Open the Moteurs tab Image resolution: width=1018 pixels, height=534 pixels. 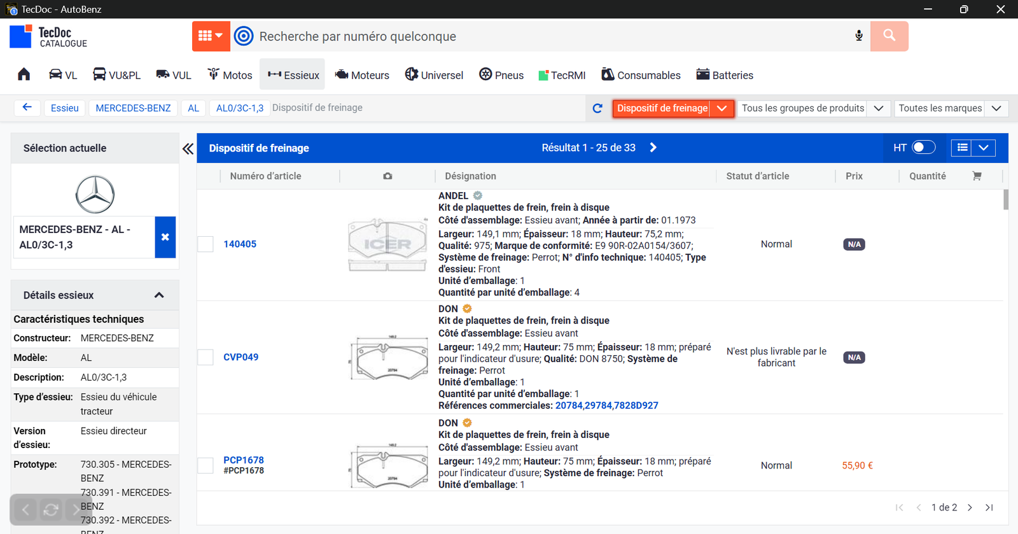click(x=362, y=75)
